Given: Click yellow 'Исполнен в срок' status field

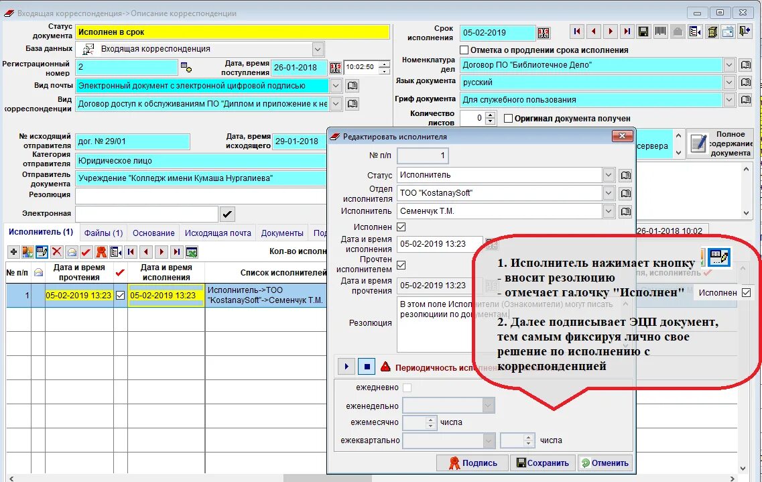Looking at the screenshot, I should tap(233, 32).
